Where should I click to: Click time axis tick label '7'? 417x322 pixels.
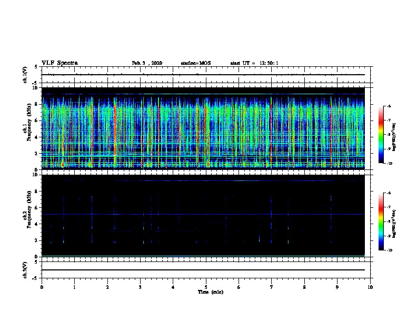pos(272,287)
